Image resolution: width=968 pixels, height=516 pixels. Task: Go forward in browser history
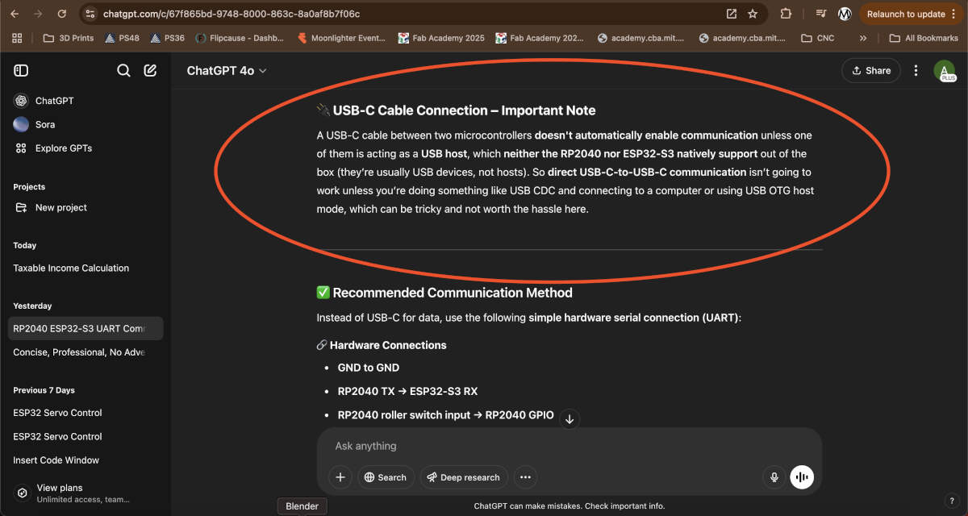pyautogui.click(x=39, y=14)
